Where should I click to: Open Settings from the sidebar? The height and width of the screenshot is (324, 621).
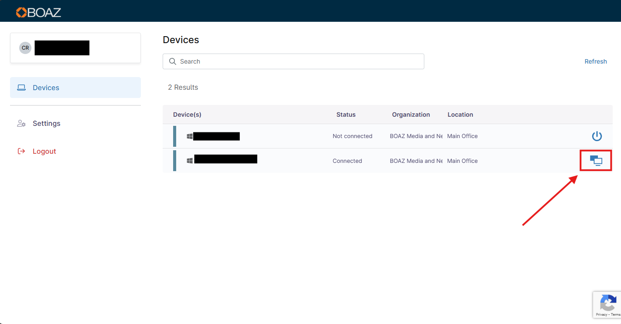tap(46, 123)
